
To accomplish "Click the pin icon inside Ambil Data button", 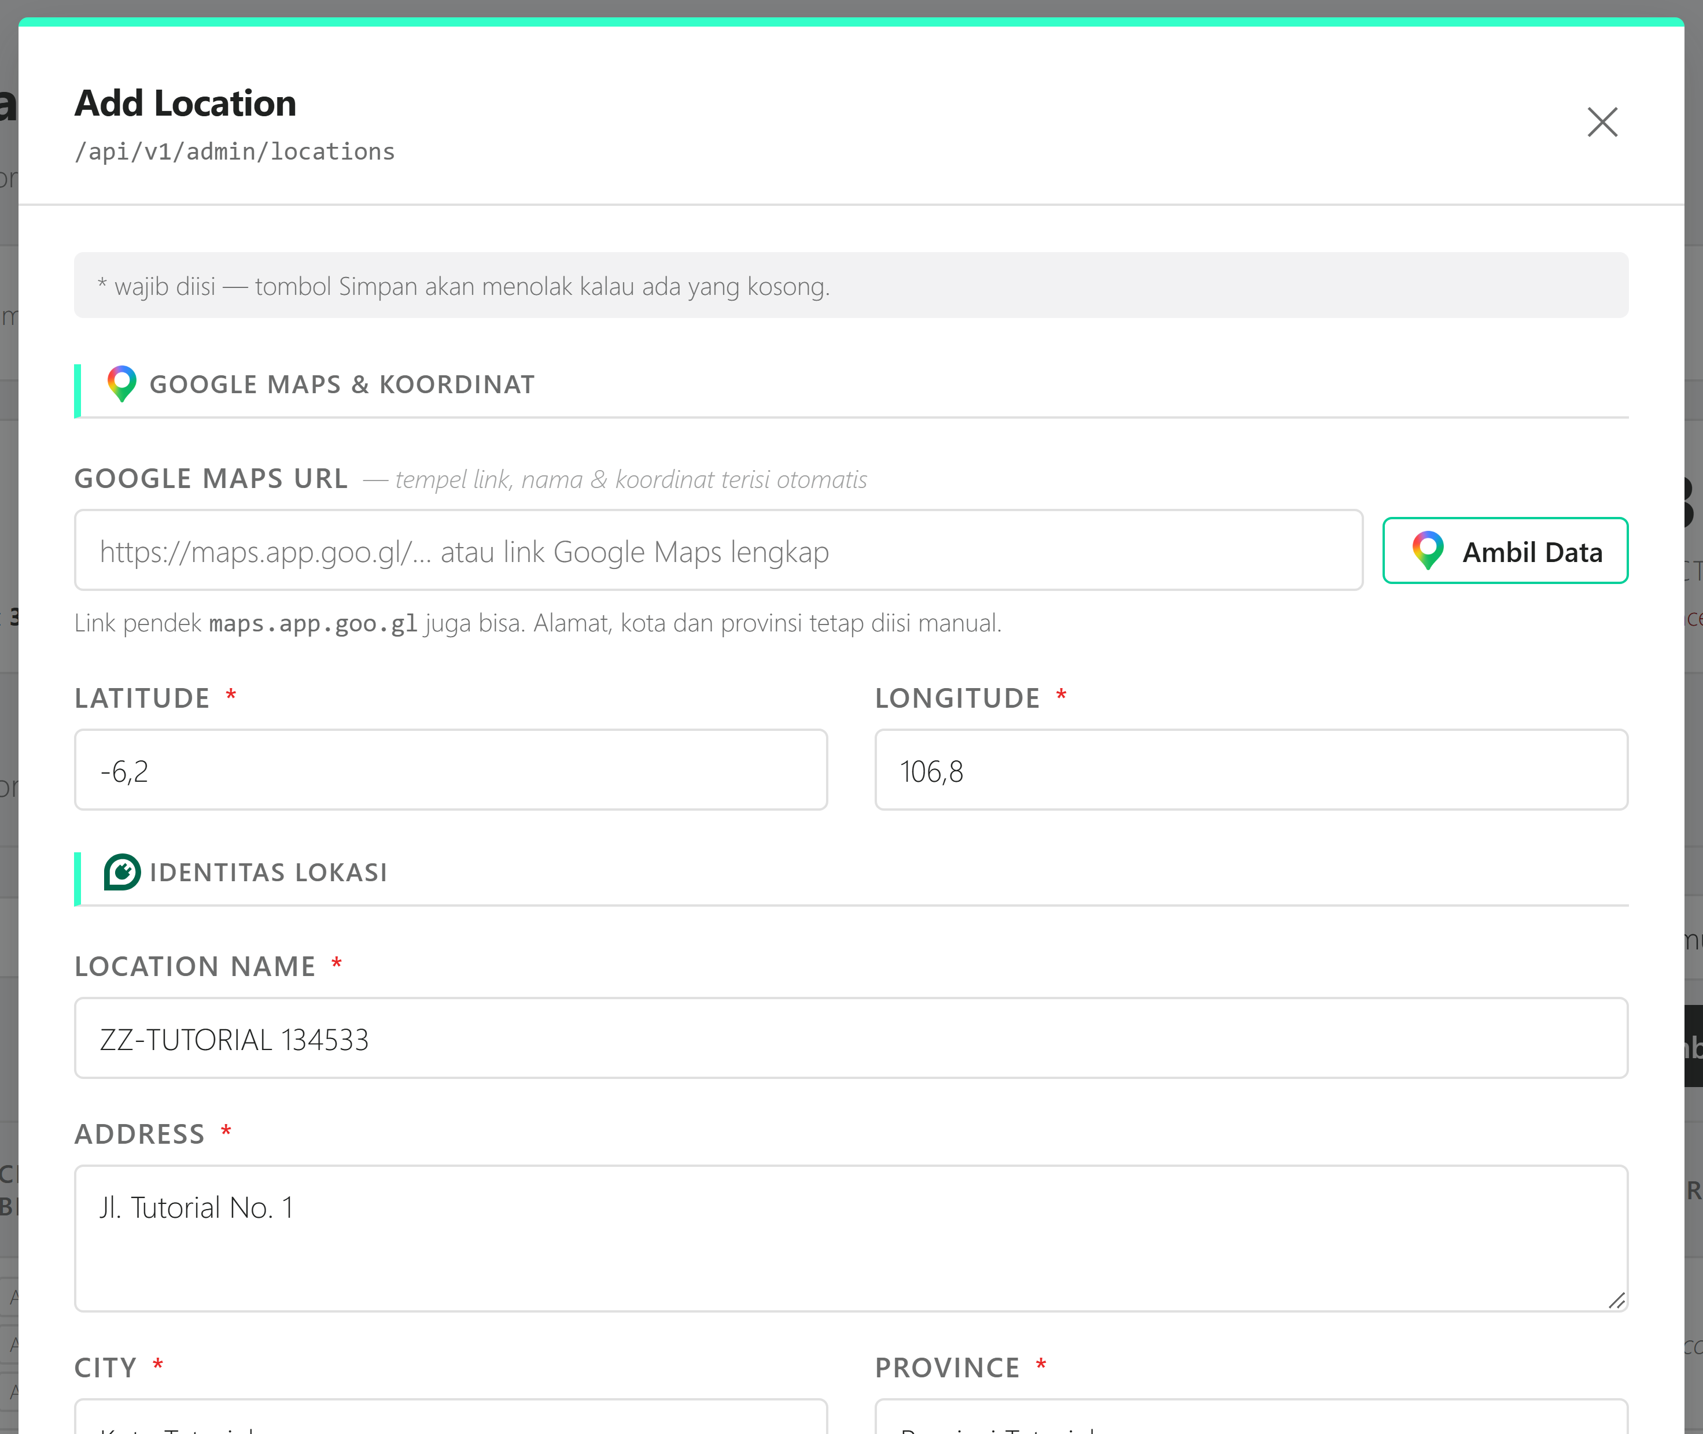I will (x=1427, y=550).
